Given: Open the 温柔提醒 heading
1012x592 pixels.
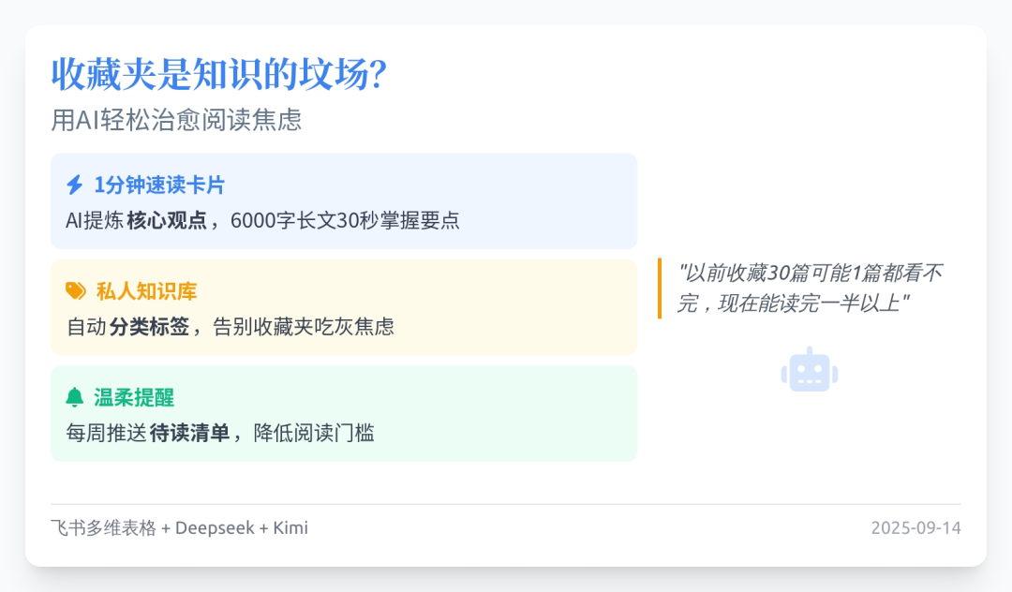Looking at the screenshot, I should point(134,397).
